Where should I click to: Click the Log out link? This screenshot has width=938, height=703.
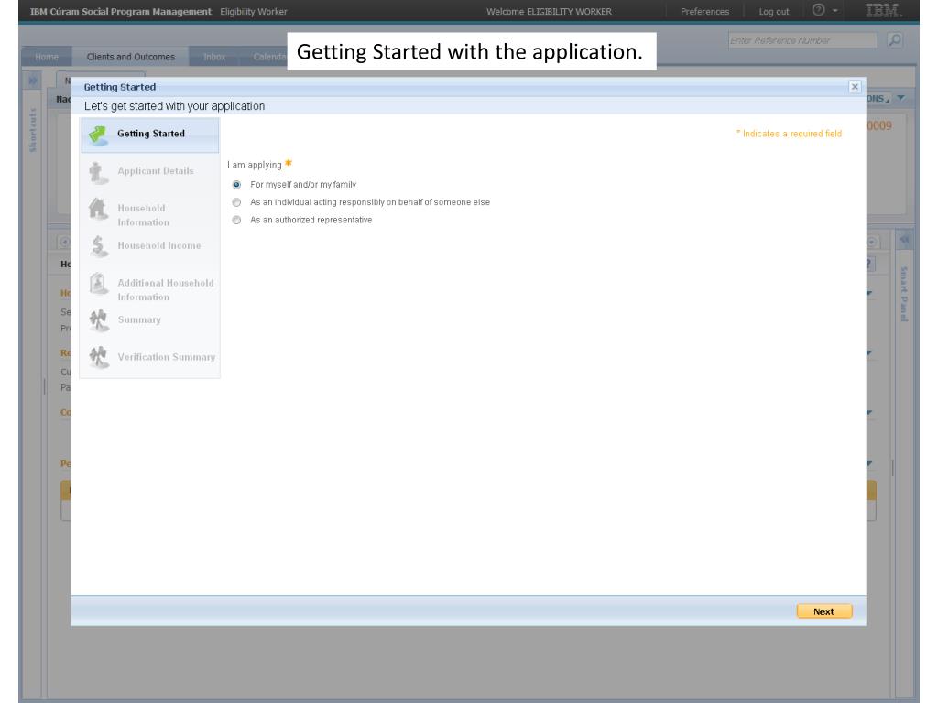click(773, 11)
